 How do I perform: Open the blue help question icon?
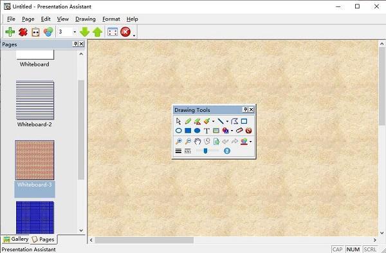click(x=227, y=151)
